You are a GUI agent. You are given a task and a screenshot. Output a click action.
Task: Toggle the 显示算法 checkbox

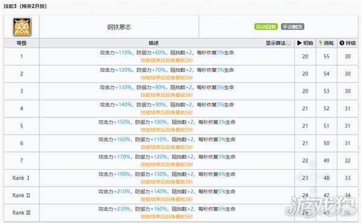point(289,43)
